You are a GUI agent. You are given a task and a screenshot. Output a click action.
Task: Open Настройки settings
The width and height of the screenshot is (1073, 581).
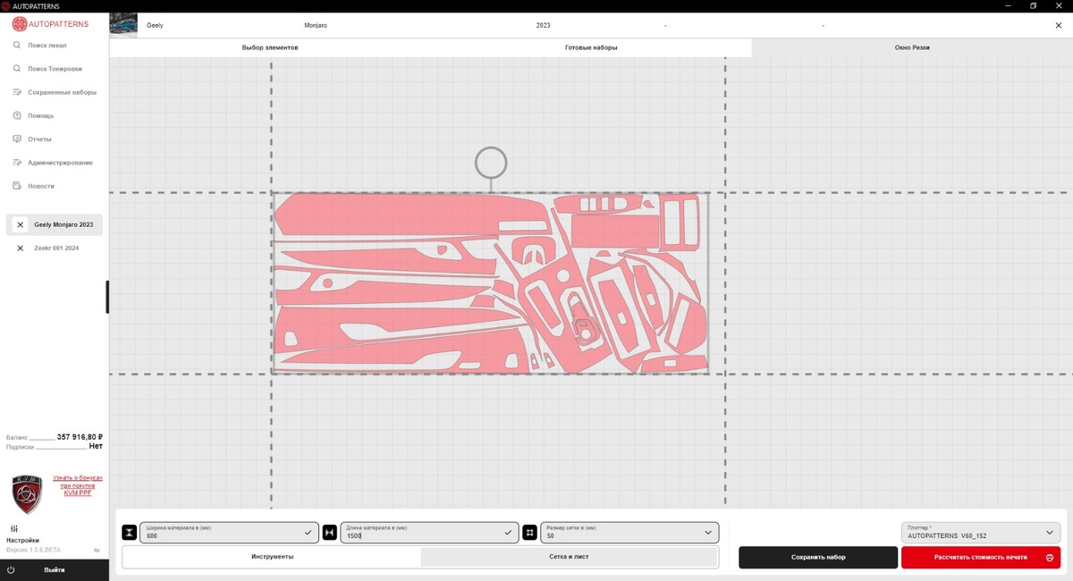tap(22, 535)
